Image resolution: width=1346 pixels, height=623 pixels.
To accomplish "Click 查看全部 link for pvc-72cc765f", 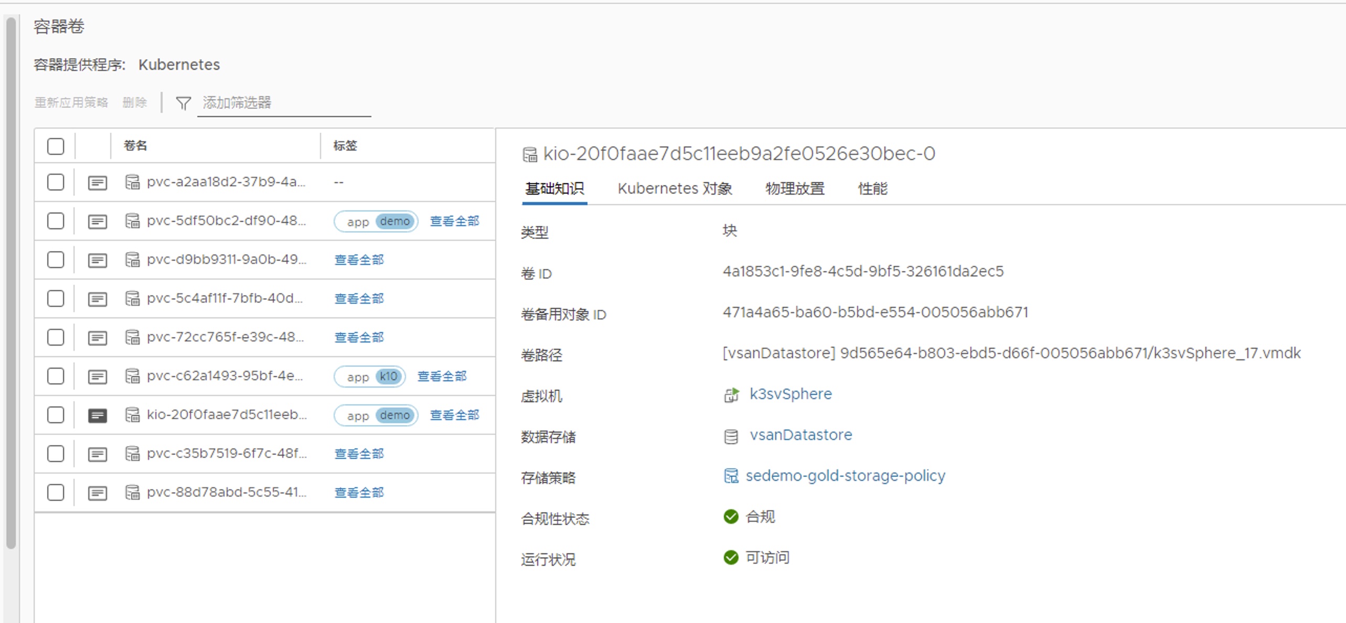I will (x=359, y=338).
